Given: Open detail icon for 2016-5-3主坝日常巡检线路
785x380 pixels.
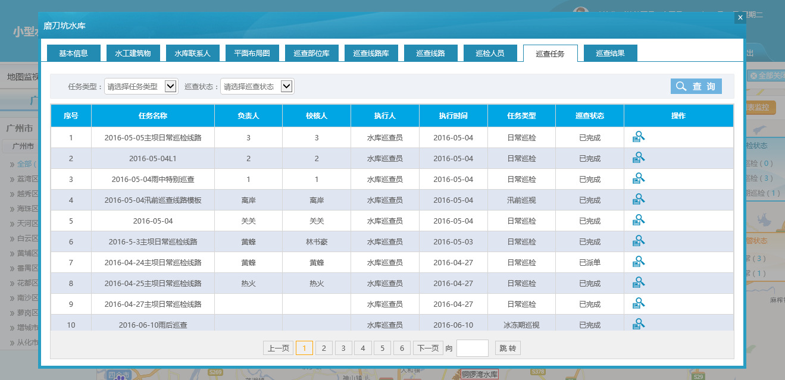Looking at the screenshot, I should [x=639, y=241].
